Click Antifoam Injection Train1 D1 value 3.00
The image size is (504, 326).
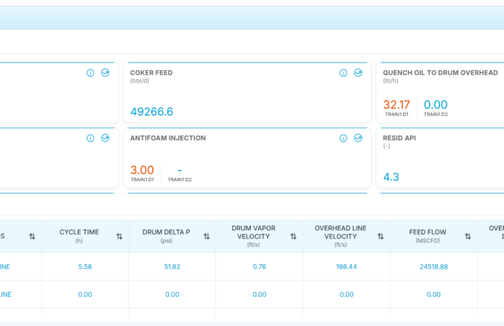tap(142, 170)
